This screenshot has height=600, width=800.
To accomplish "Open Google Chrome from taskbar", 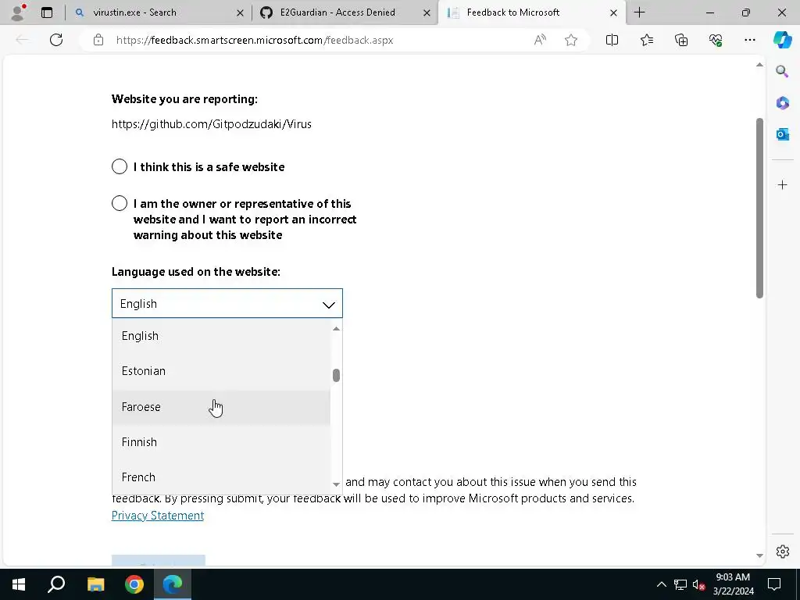I will 134,584.
